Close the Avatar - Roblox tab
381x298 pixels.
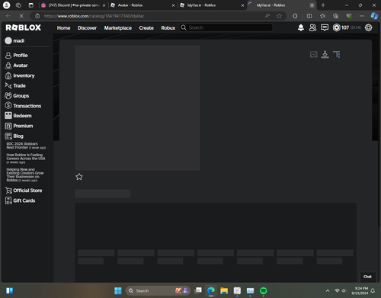pyautogui.click(x=173, y=5)
